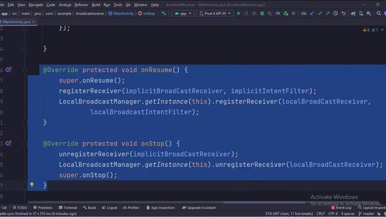The height and width of the screenshot is (217, 386).
Task: Close the MainActivity.java tab
Action: point(34,22)
